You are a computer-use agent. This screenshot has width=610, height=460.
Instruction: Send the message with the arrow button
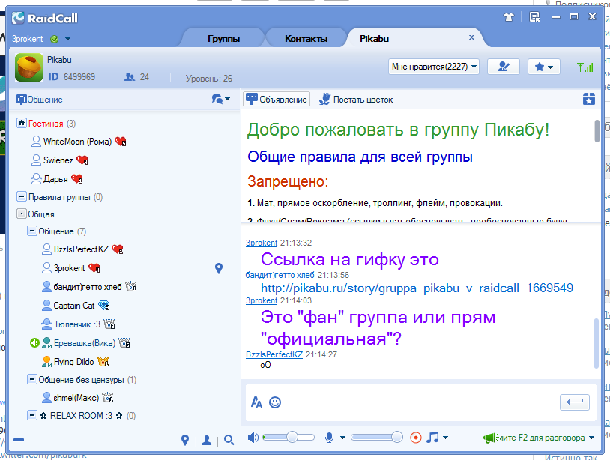tap(575, 402)
